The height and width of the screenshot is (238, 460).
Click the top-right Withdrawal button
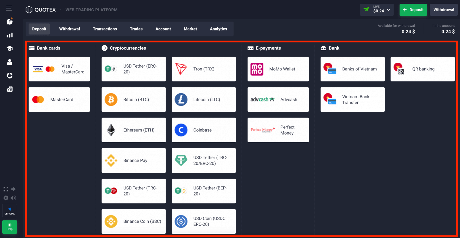444,10
